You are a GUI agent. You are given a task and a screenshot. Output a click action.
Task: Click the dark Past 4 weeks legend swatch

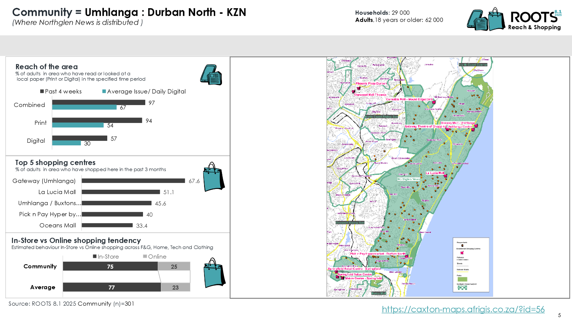click(x=42, y=91)
